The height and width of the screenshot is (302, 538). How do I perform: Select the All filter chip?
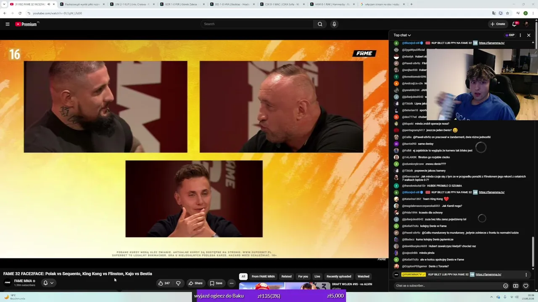click(x=243, y=276)
